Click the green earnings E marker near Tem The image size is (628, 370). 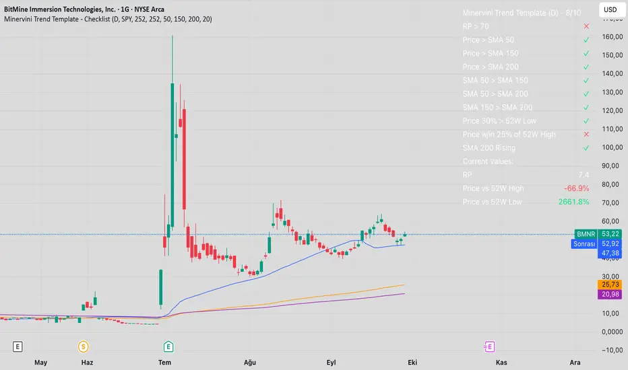tap(167, 346)
